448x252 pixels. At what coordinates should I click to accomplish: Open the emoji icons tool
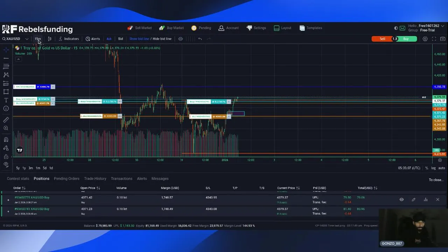coord(6,108)
